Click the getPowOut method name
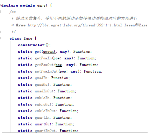Screen dimensions: 156x133 click(44, 65)
